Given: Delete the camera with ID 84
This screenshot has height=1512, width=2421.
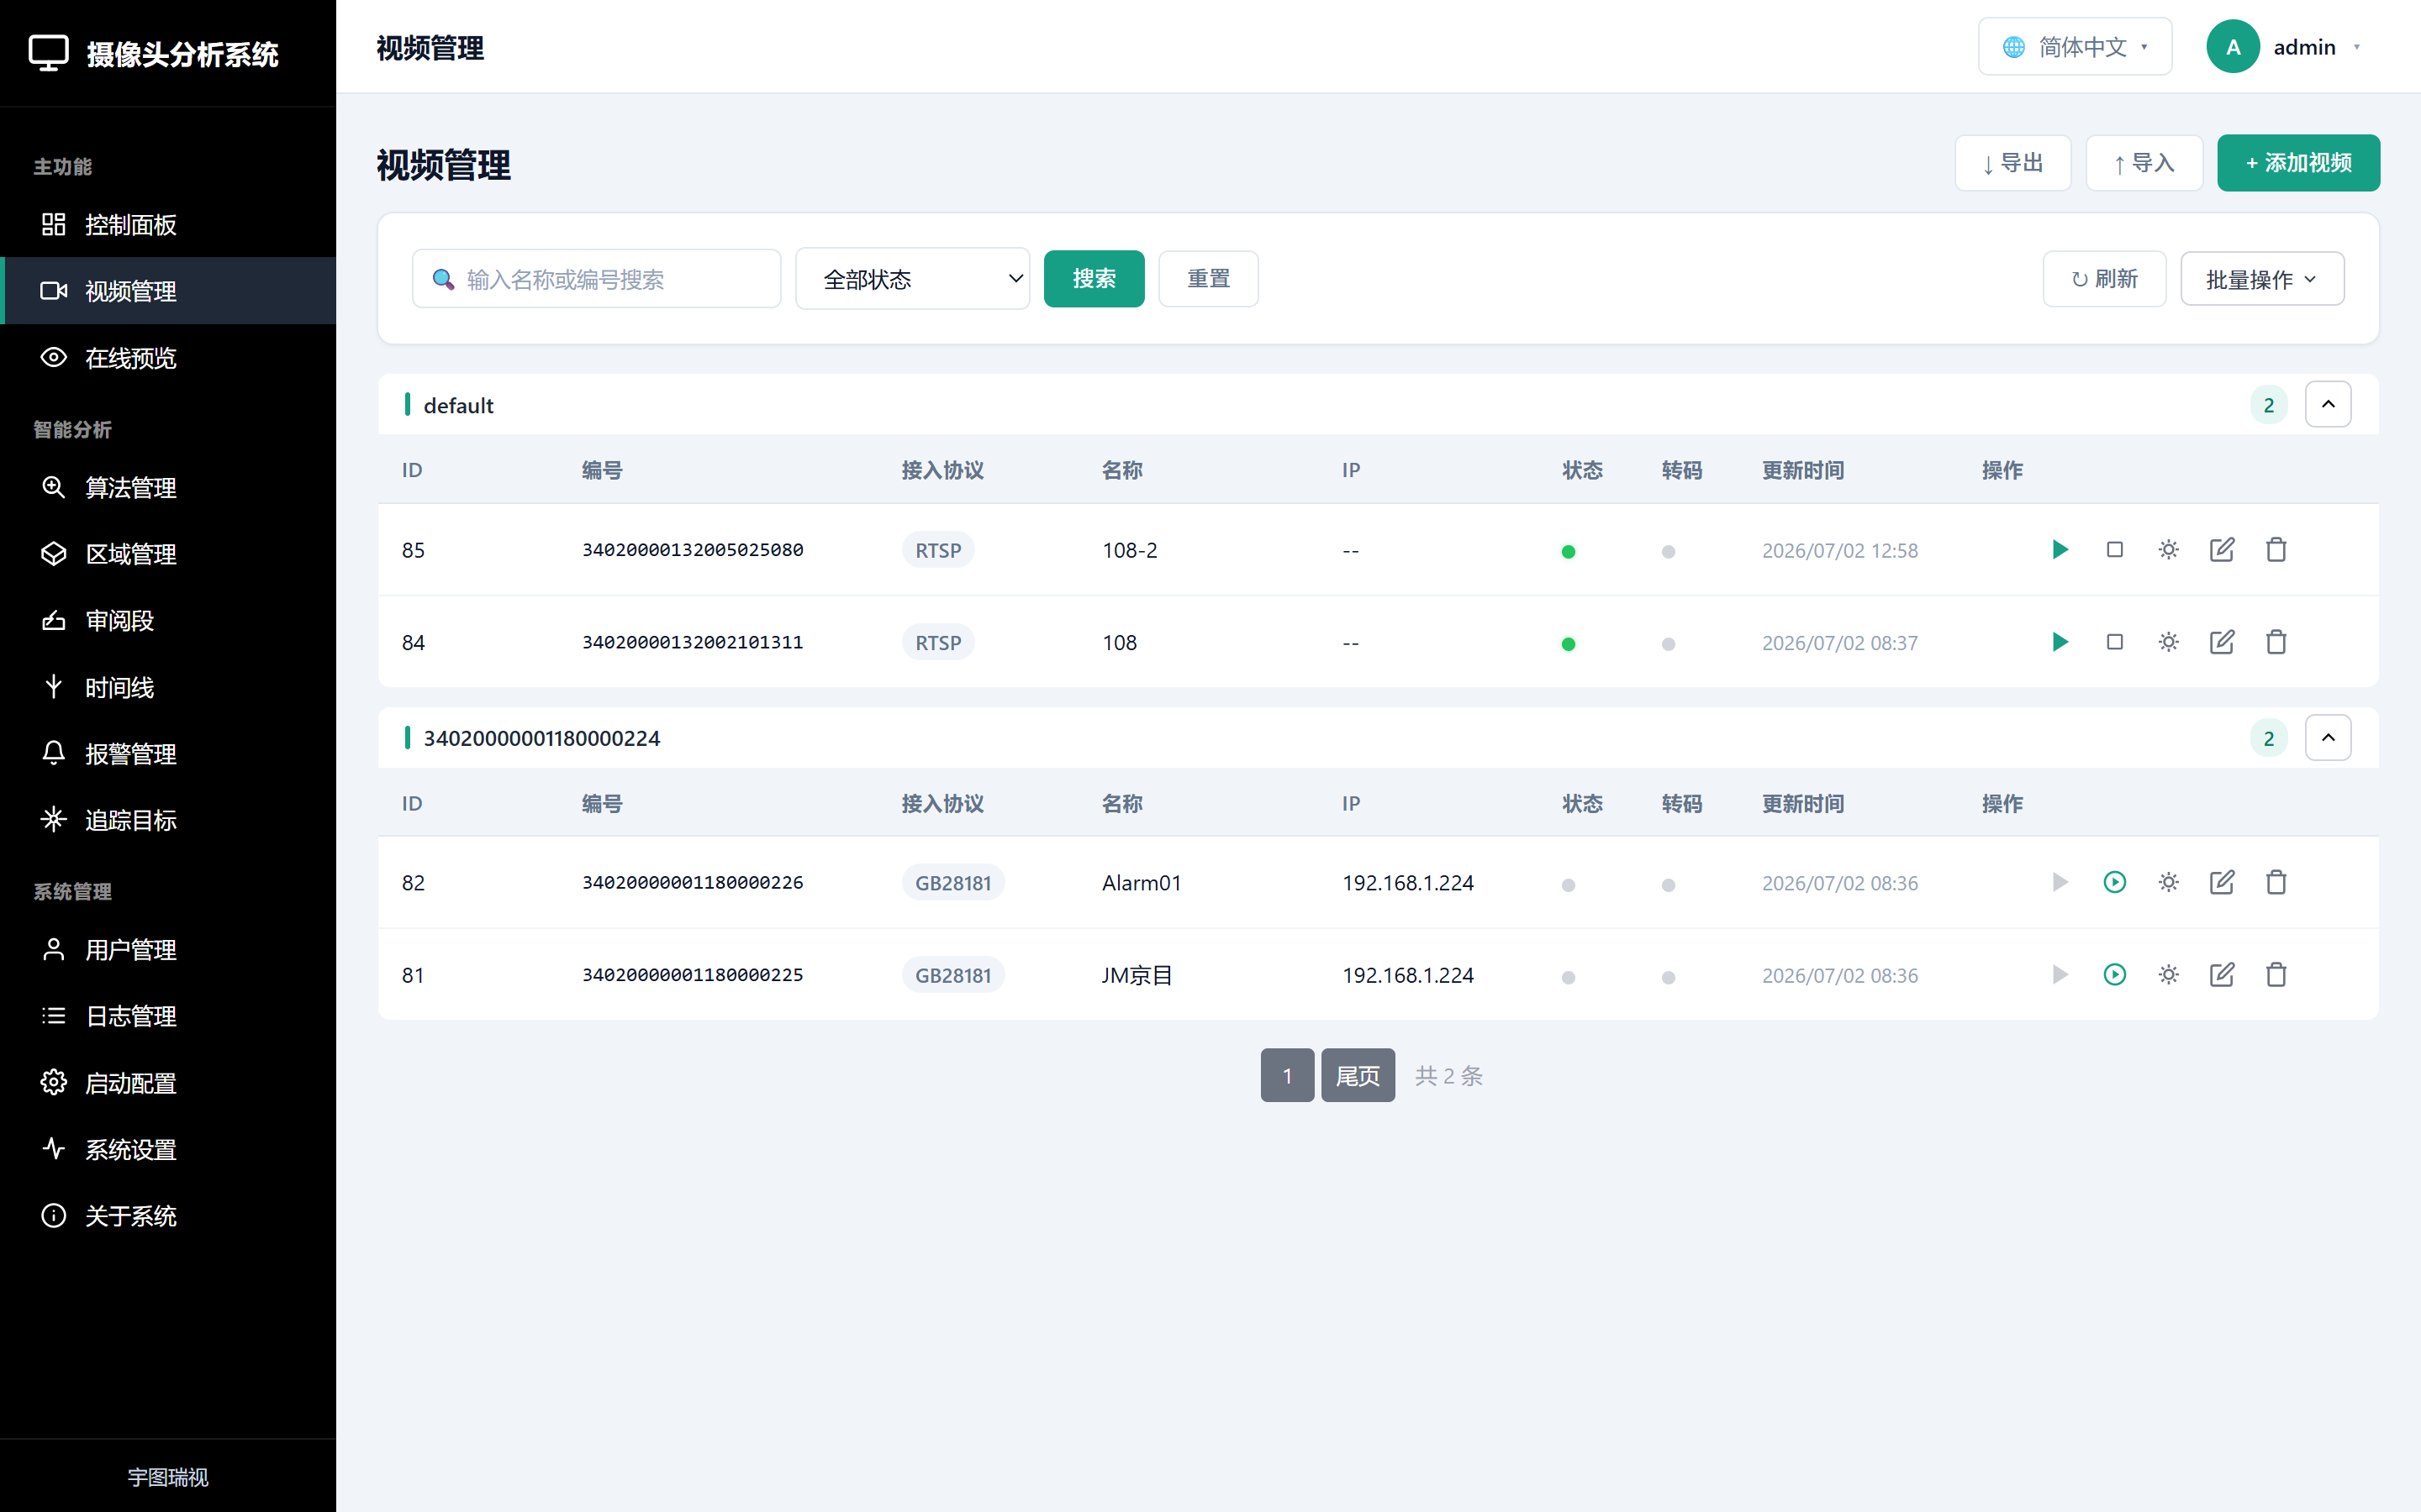Looking at the screenshot, I should coord(2276,642).
